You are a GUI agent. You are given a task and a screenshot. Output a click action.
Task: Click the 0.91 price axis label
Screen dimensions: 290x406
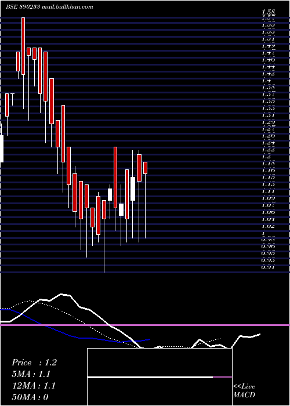[269, 267]
